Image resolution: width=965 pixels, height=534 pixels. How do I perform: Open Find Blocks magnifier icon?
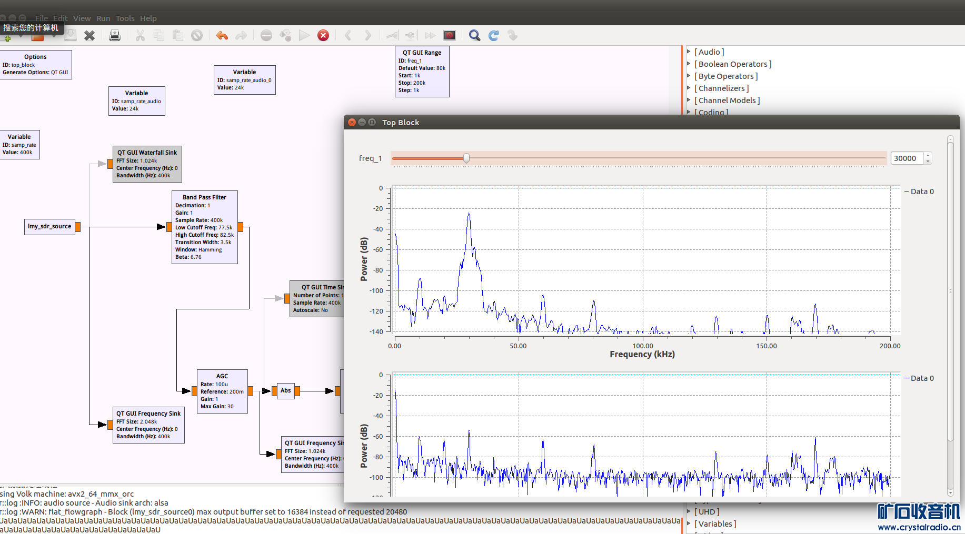(474, 35)
